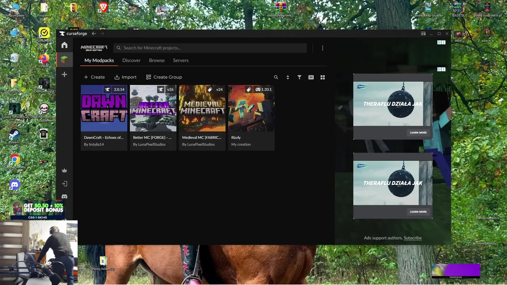The width and height of the screenshot is (507, 285).
Task: Click the Fabric loader icon on Medieval MC card
Action: 210,89
